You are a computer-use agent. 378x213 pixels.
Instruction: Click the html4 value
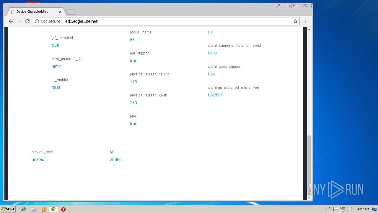pos(57,66)
